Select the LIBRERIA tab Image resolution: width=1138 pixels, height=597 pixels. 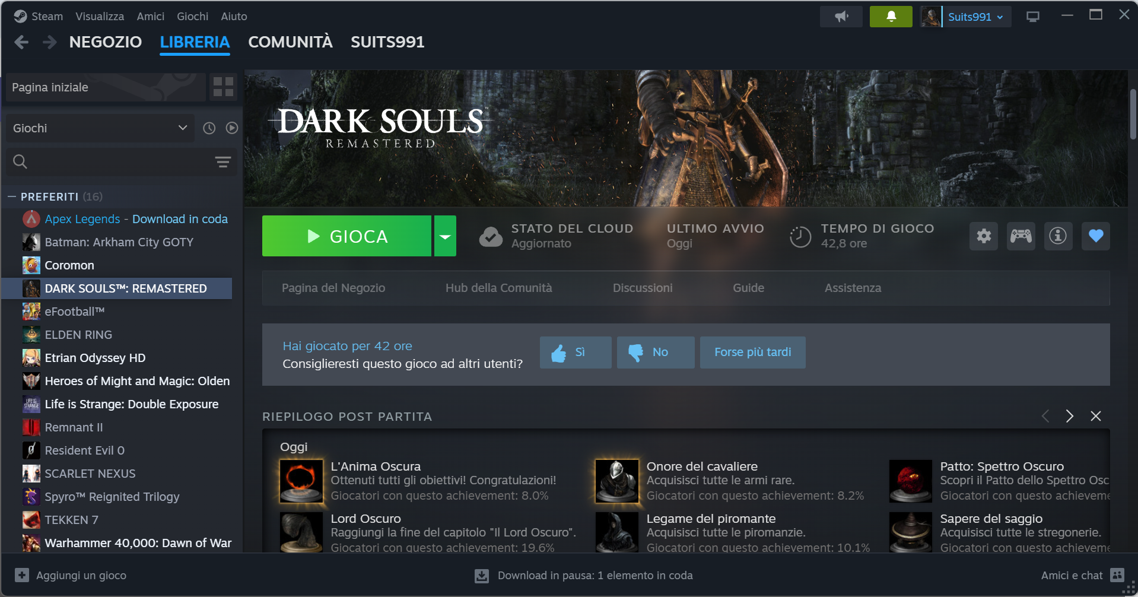[195, 42]
